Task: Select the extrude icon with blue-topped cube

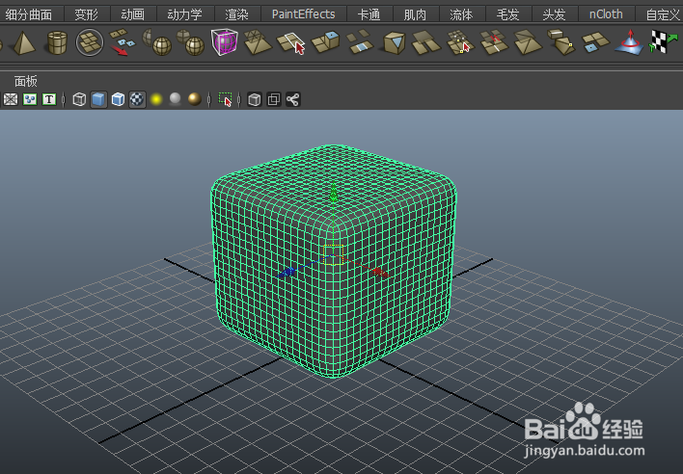Action: (326, 42)
